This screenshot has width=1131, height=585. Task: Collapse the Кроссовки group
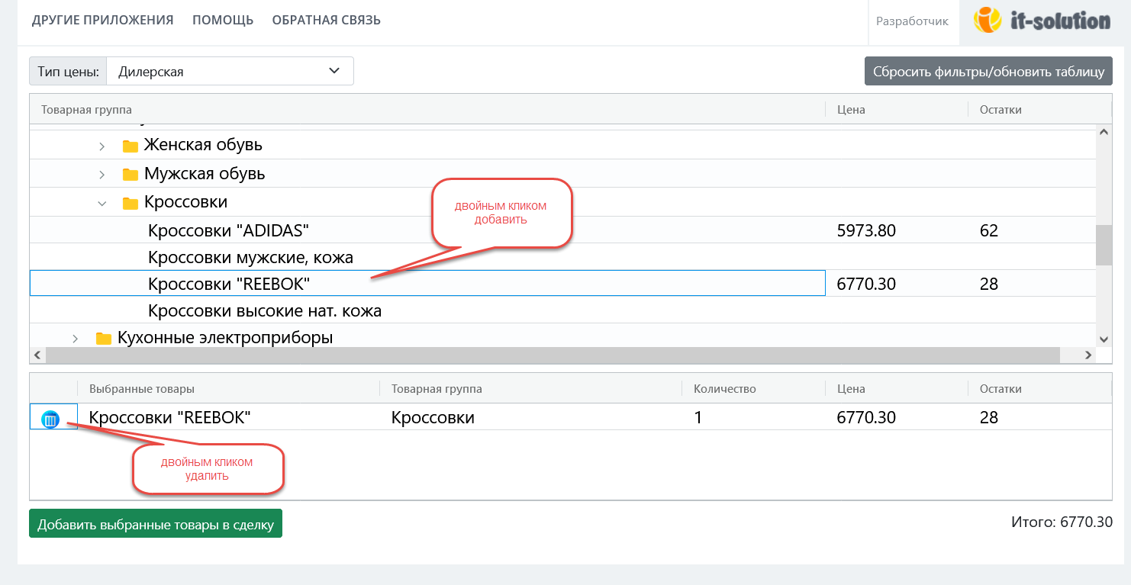point(101,203)
